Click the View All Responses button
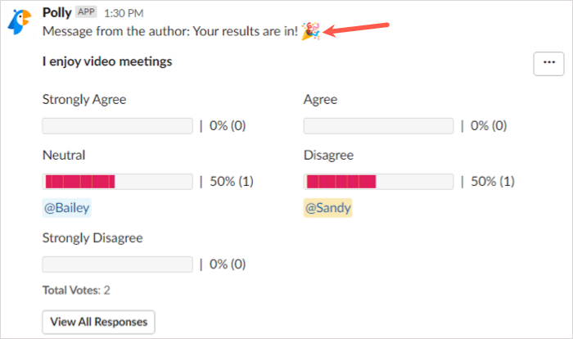Image resolution: width=573 pixels, height=339 pixels. [98, 322]
